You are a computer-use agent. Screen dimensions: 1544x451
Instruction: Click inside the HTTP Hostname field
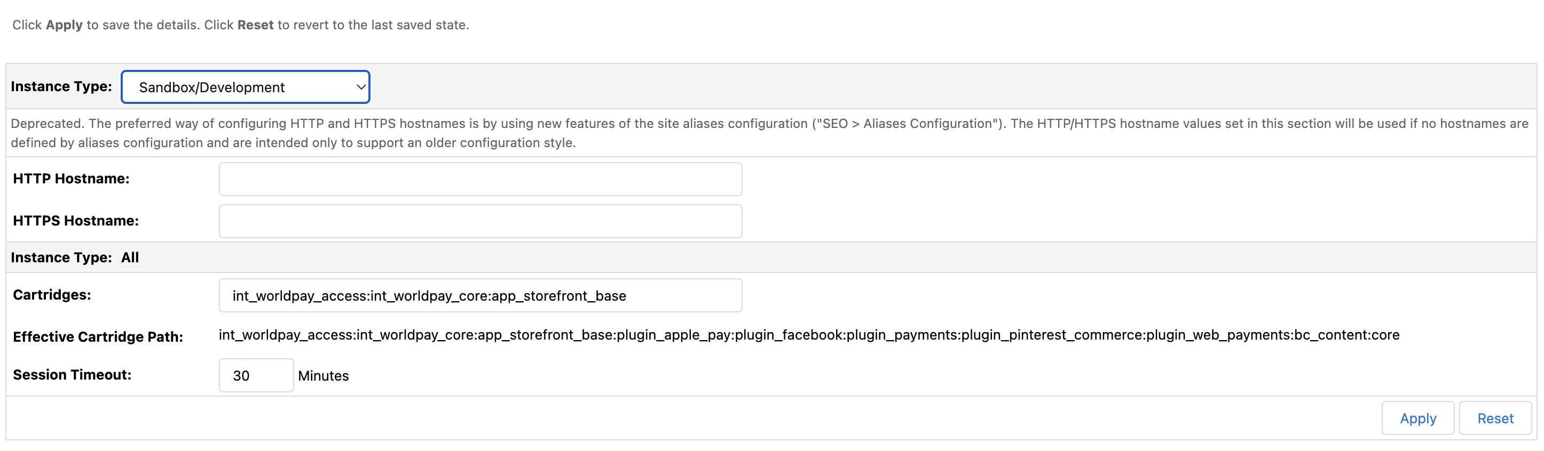[480, 179]
